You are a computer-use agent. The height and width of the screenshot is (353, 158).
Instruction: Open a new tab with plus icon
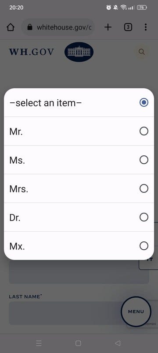[108, 27]
